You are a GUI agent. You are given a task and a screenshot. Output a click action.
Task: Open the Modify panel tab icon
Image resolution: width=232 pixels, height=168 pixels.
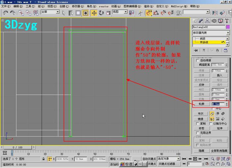pos(201,21)
